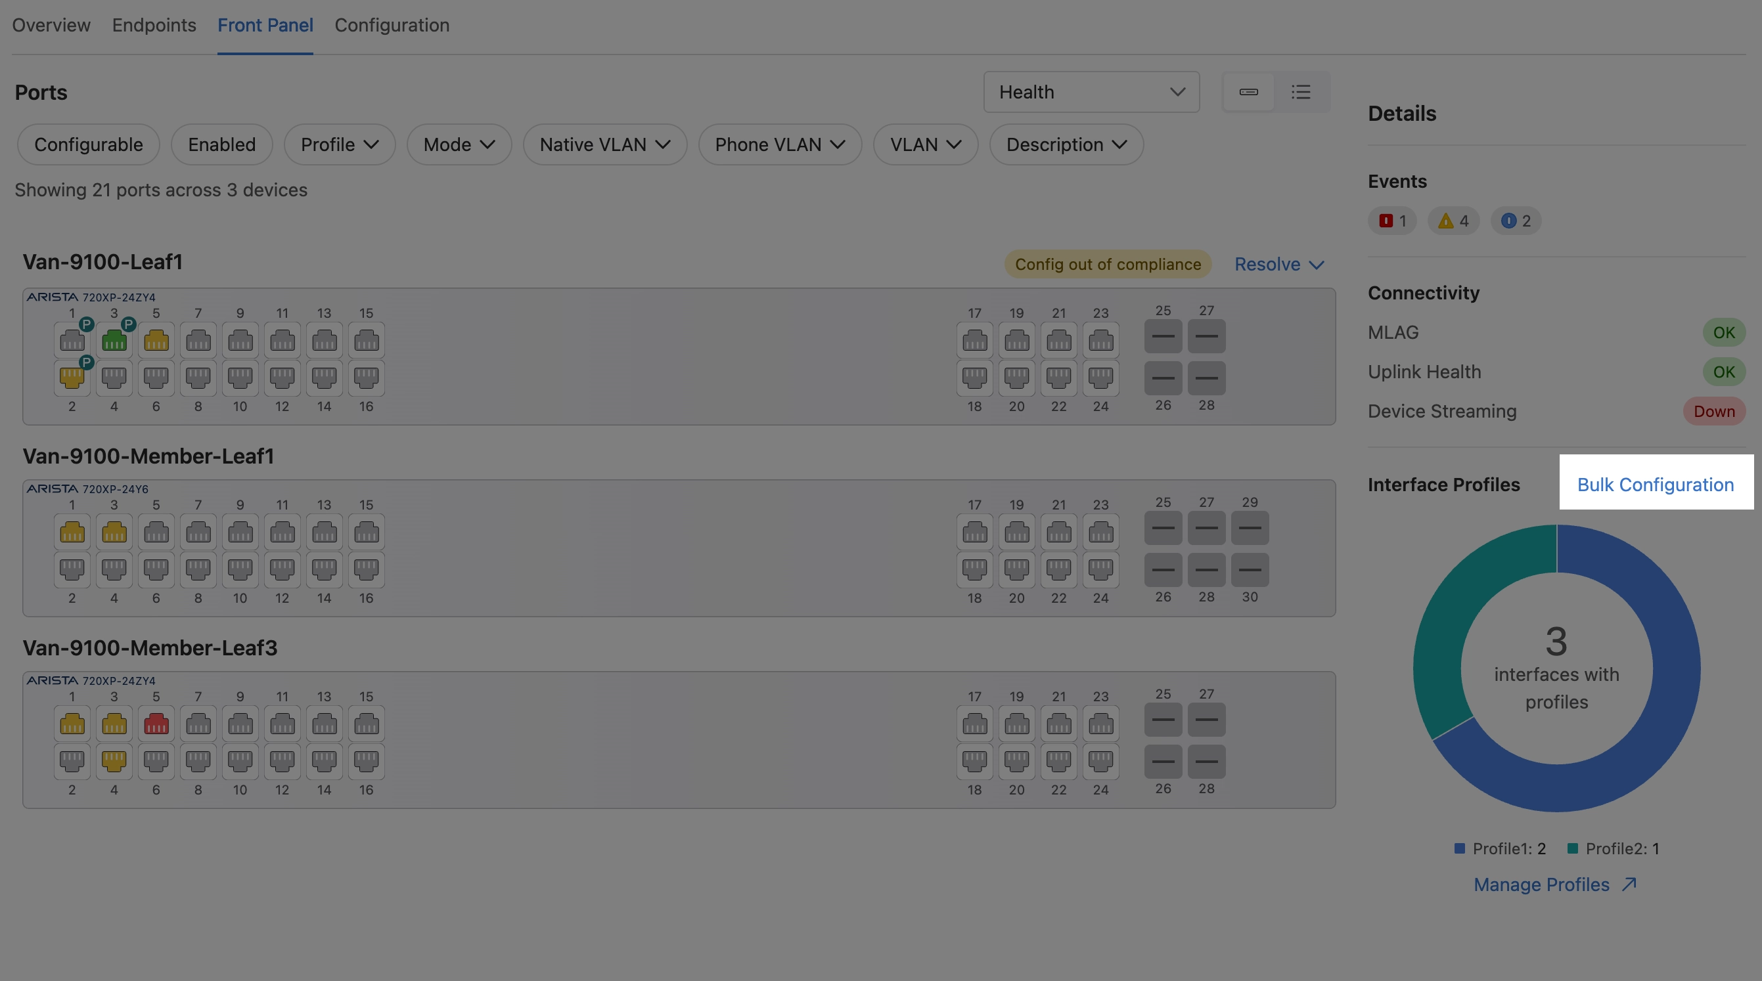Click the warning events badge showing 4
Viewport: 1762px width, 981px height.
1453,221
